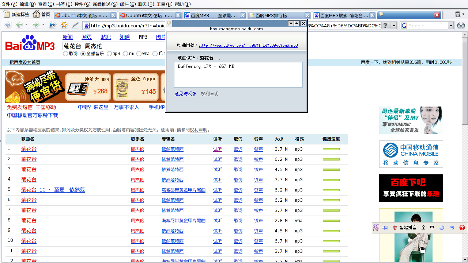Toggle Chinese/English mode 中
Viewport: 468px width, 263px height.
point(432,228)
